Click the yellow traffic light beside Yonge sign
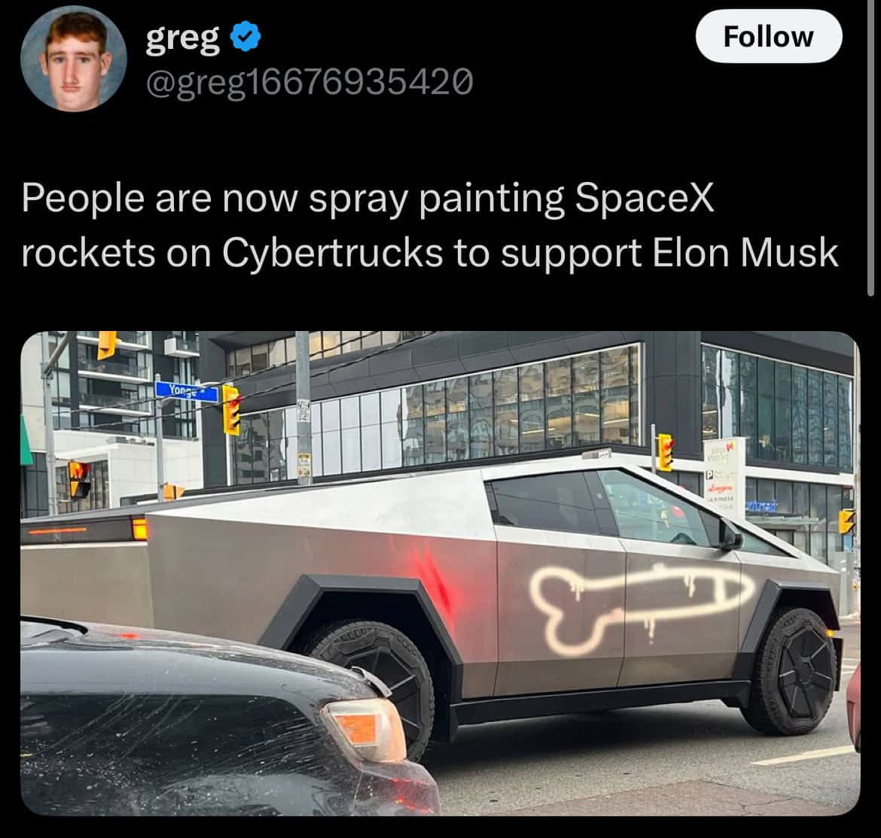The image size is (881, 838). click(231, 410)
